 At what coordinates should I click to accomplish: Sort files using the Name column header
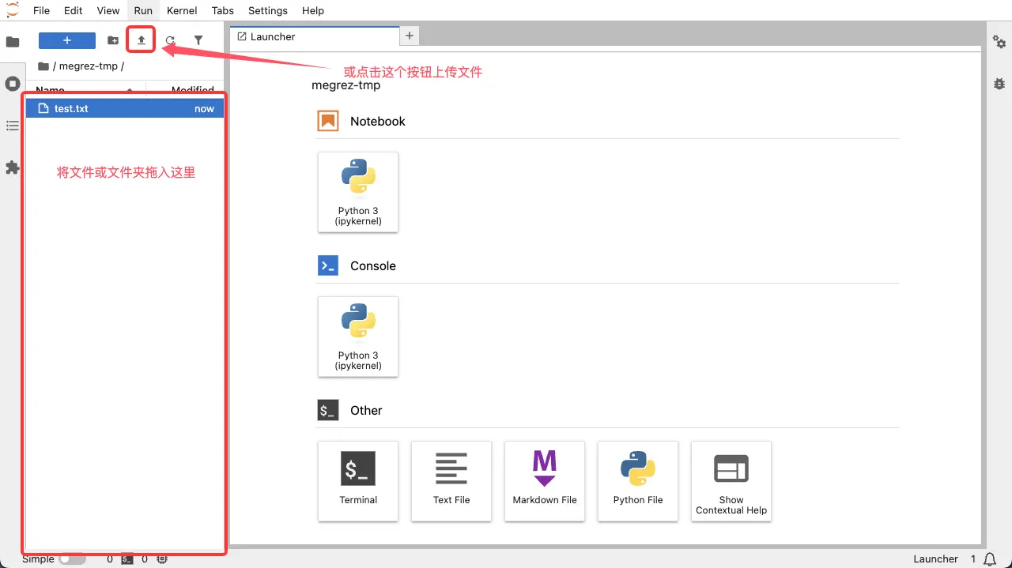coord(49,89)
